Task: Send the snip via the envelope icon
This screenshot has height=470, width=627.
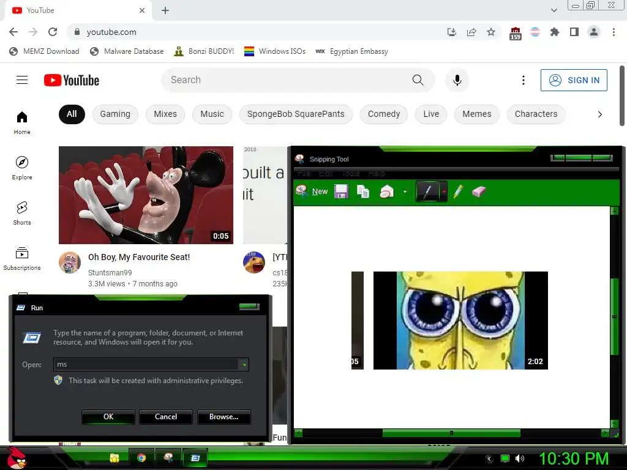Action: tap(386, 192)
